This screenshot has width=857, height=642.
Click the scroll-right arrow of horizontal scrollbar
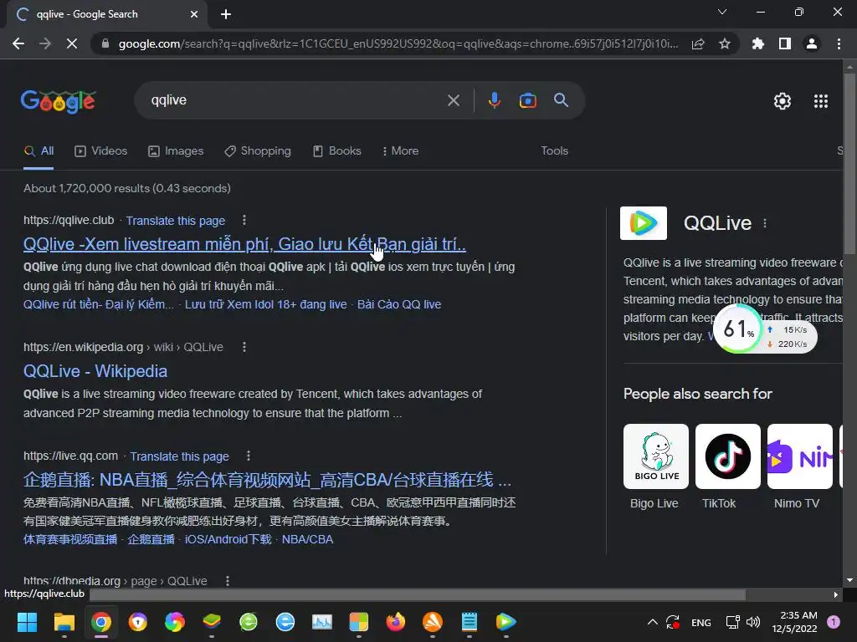[x=836, y=594]
